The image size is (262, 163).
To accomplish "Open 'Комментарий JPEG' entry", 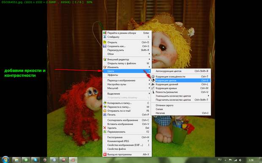I will (x=127, y=141).
